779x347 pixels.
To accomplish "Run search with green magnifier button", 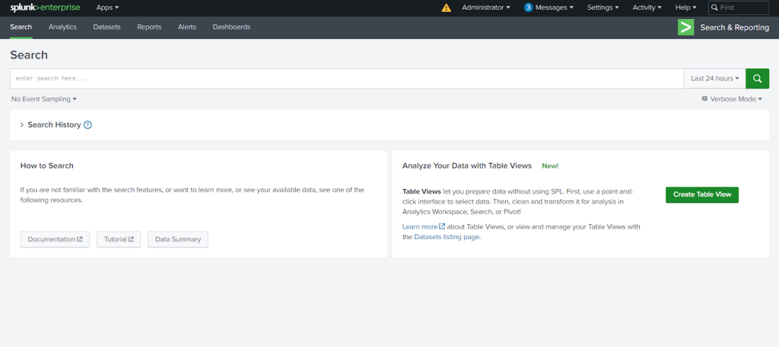I will (757, 79).
